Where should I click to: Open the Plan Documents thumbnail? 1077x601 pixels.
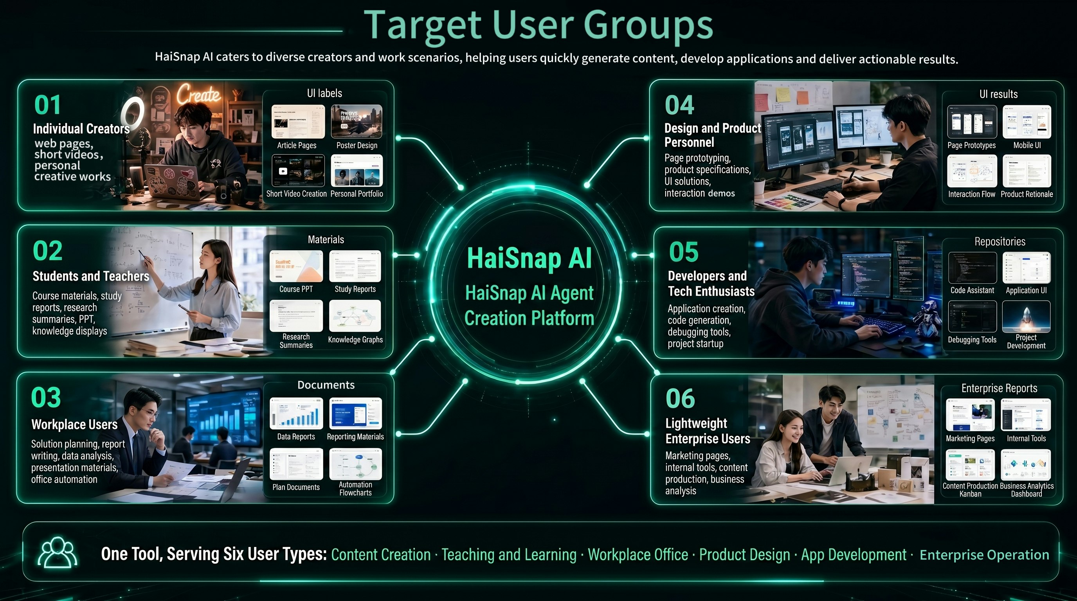click(296, 464)
